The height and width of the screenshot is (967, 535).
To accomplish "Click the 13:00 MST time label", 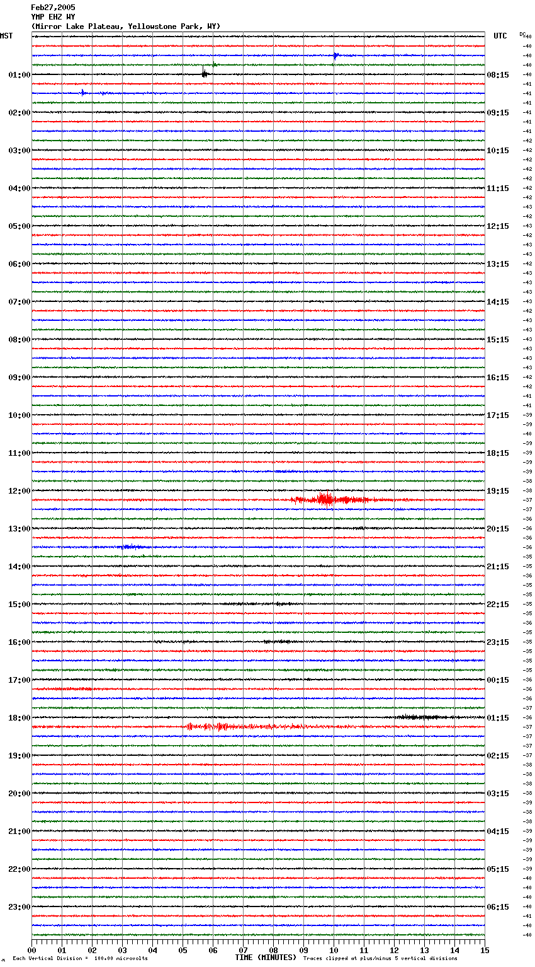I will click(x=20, y=529).
